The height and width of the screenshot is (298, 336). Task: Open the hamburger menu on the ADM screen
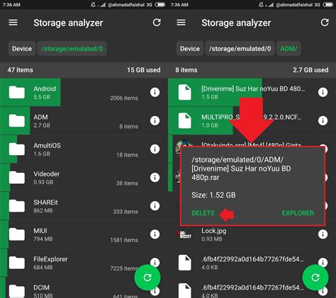pos(181,23)
